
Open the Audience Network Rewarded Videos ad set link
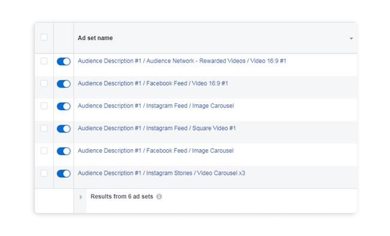point(182,61)
